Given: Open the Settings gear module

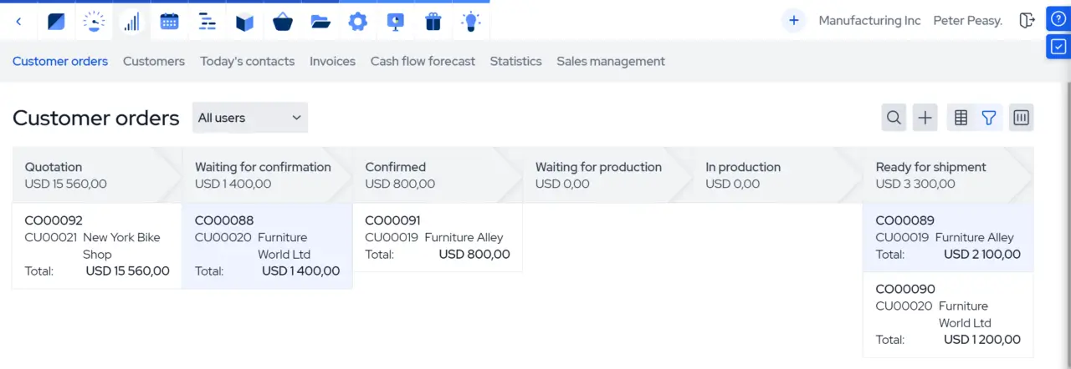Looking at the screenshot, I should pos(358,22).
